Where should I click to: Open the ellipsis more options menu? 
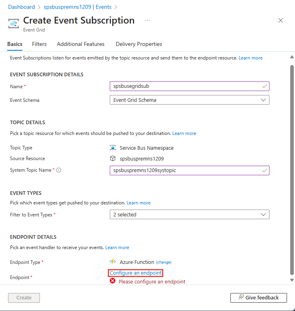pos(147,20)
